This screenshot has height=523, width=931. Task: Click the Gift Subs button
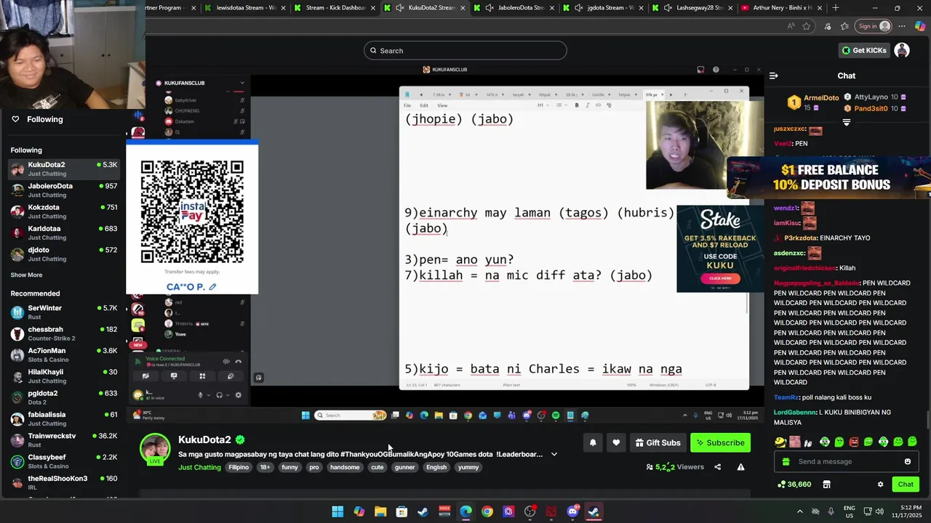pyautogui.click(x=658, y=442)
